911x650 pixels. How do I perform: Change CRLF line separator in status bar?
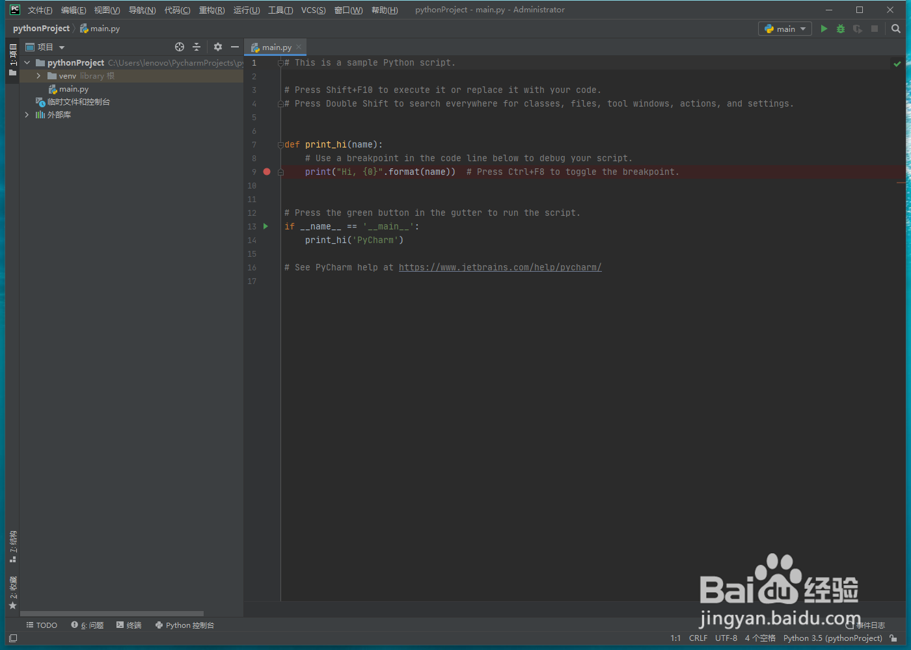(698, 638)
